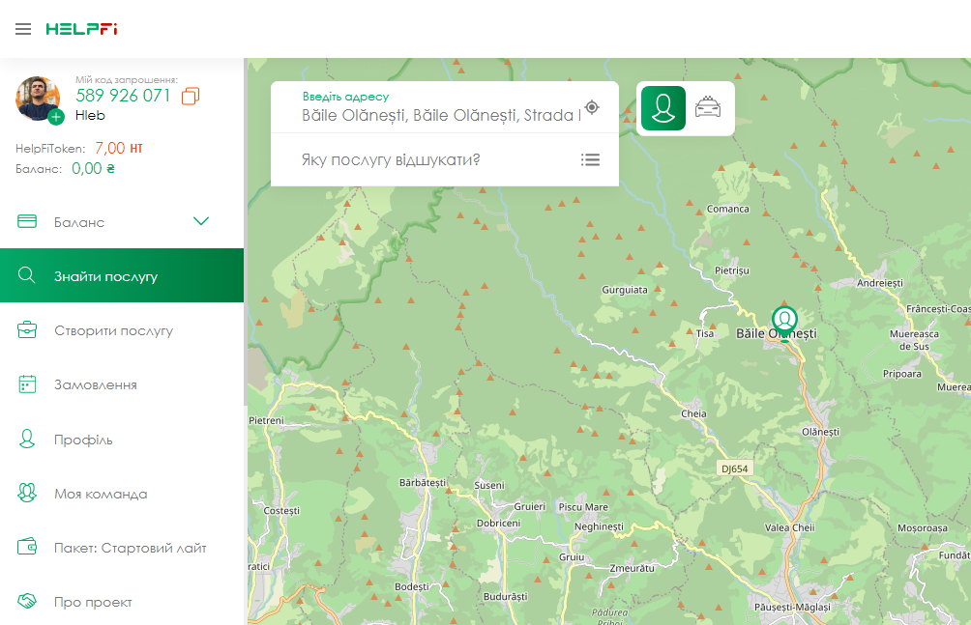Viewport: 971px width, 625px height.
Task: Click the HelpFi logo
Action: click(x=81, y=29)
